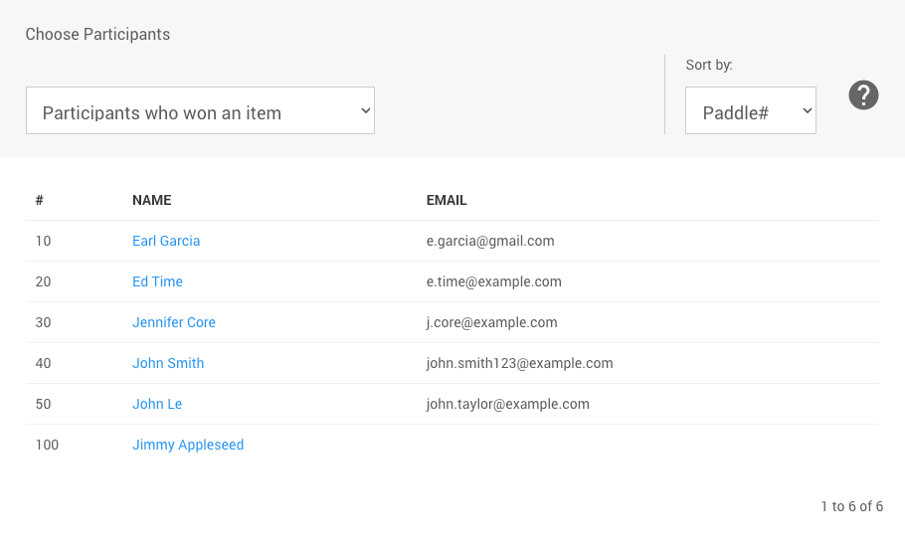Click the email john.smith123@example.com

(519, 363)
